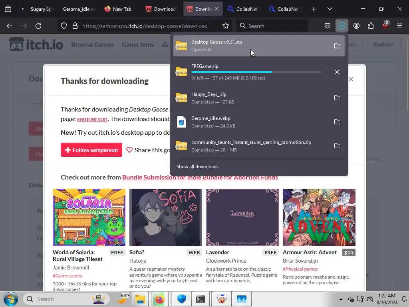This screenshot has height=307, width=409.
Task: Switch to first Download itch.io tab
Action: [161, 9]
